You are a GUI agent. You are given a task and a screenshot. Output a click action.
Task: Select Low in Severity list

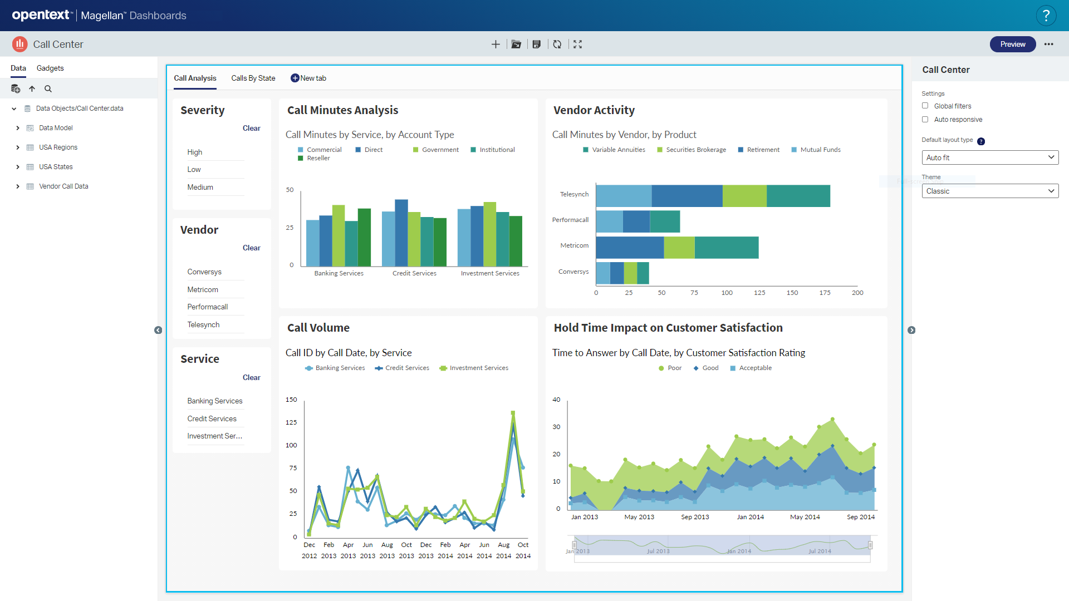pos(215,169)
